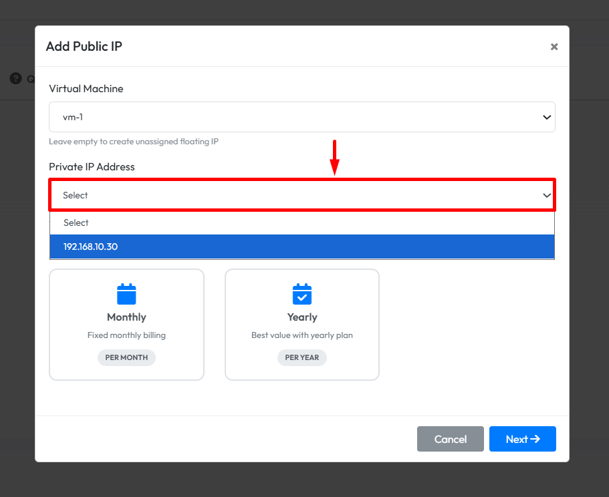Click the "Add Public IP" dialog title
The height and width of the screenshot is (497, 609).
pyautogui.click(x=84, y=46)
